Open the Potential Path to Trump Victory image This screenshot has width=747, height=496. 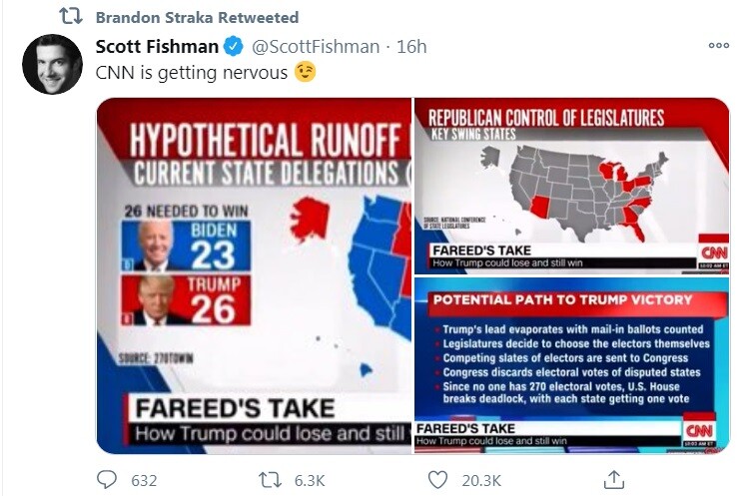point(571,365)
